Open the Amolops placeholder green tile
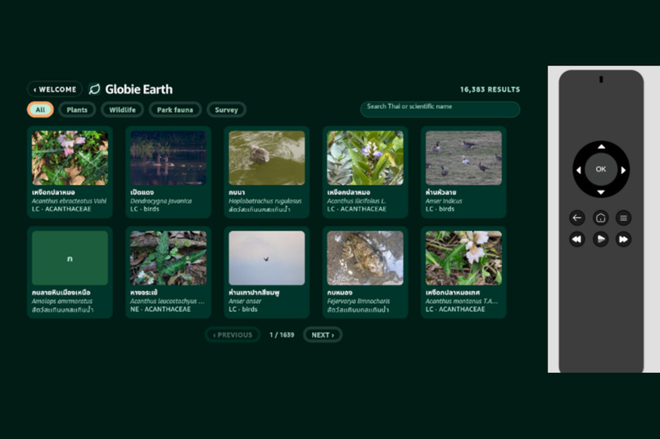Screen dimensions: 660x439 click(70, 258)
